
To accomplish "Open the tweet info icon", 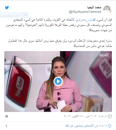I will pos(6,116).
